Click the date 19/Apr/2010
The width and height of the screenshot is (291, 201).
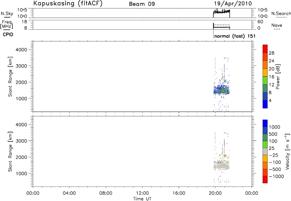[233, 4]
